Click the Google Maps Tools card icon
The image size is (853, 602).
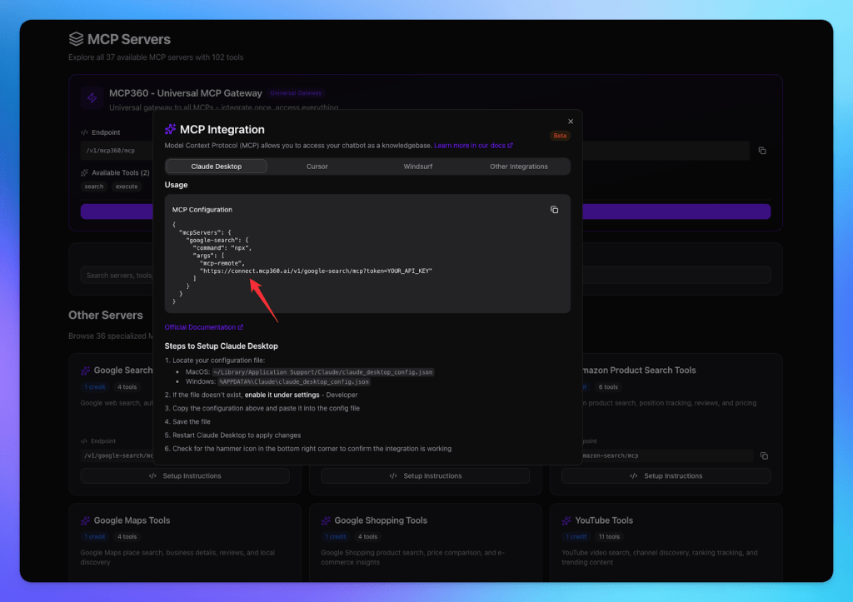[84, 520]
